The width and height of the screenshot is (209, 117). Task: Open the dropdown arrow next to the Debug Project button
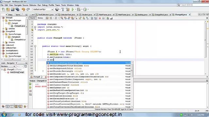pos(82,9)
